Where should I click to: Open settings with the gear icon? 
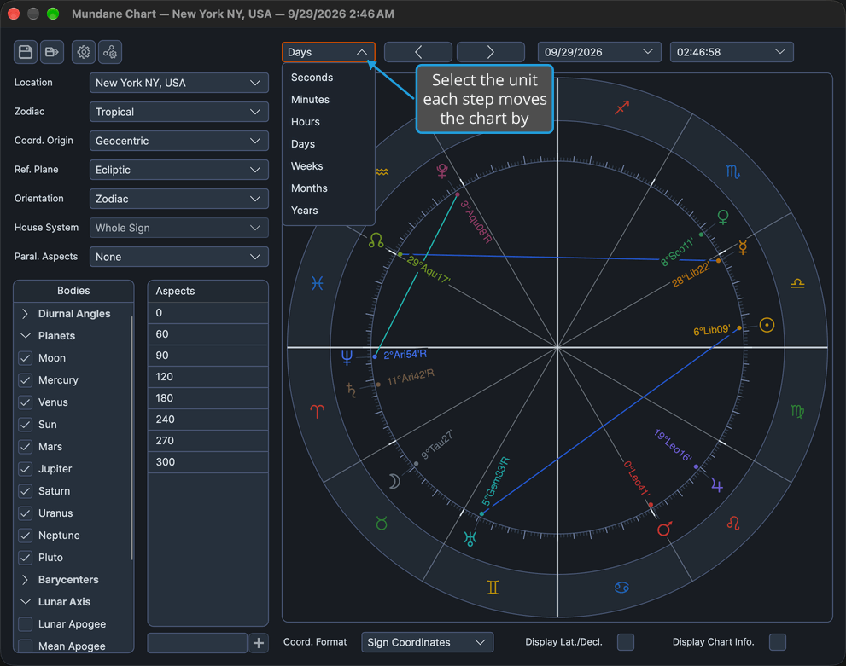coord(84,52)
